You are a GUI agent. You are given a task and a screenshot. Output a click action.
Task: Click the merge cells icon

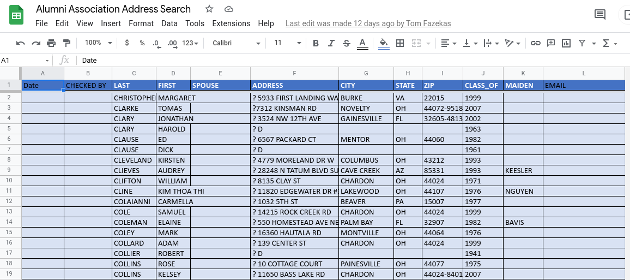point(416,43)
